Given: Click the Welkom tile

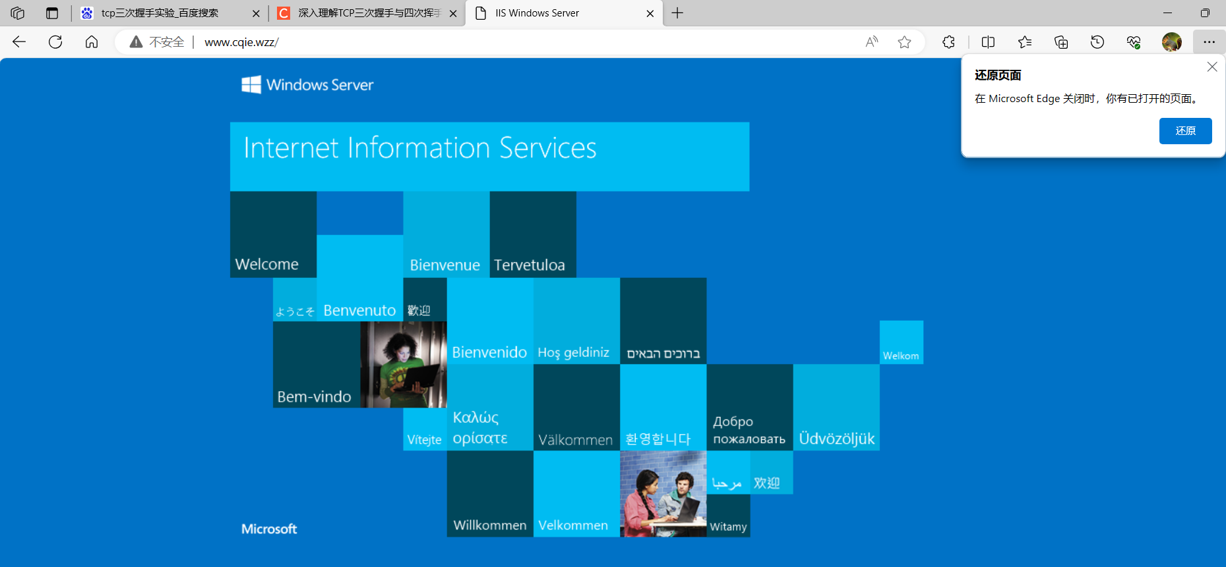Looking at the screenshot, I should tap(902, 342).
